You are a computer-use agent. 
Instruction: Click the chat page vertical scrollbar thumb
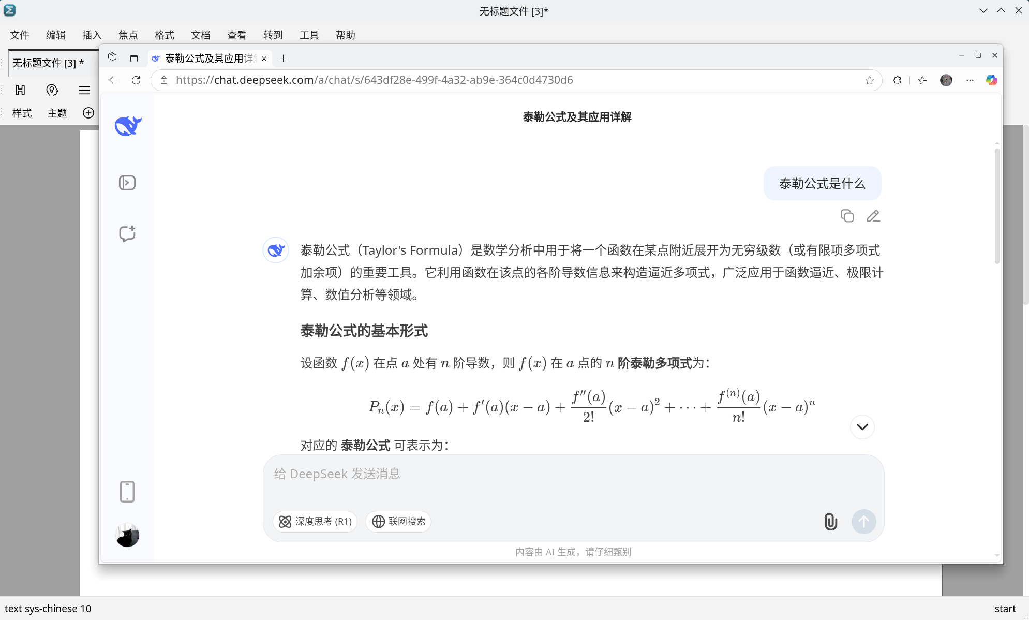coord(997,206)
